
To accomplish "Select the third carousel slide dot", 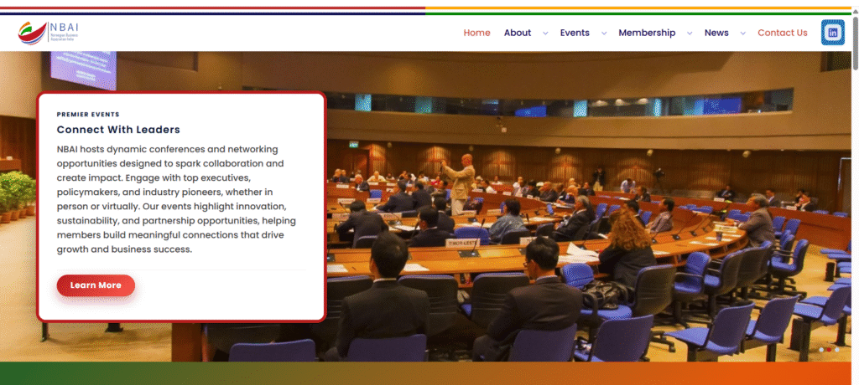I will click(x=837, y=349).
